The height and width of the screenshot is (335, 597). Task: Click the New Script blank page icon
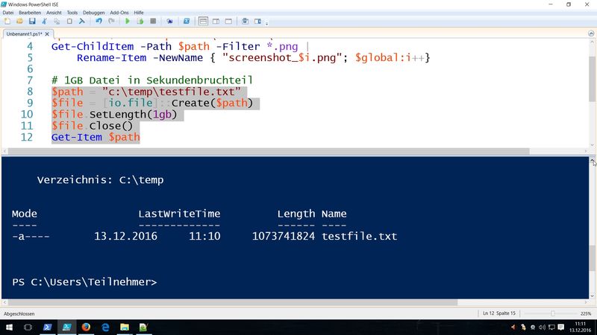coord(7,22)
